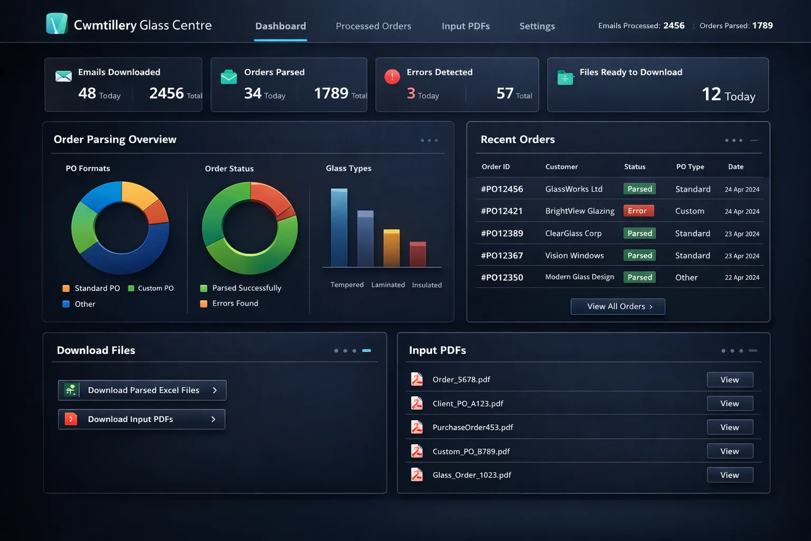Collapse the Input PDFs panel with the dash
The height and width of the screenshot is (541, 811).
[x=753, y=350]
